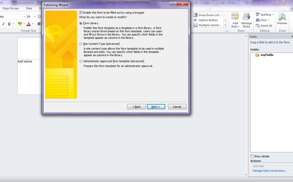293x182 pixels.
Task: Open the underline style dropdown arrow
Action: (13, 24)
